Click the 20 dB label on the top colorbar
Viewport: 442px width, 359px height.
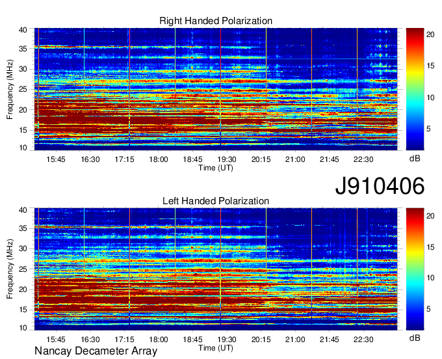(x=430, y=34)
